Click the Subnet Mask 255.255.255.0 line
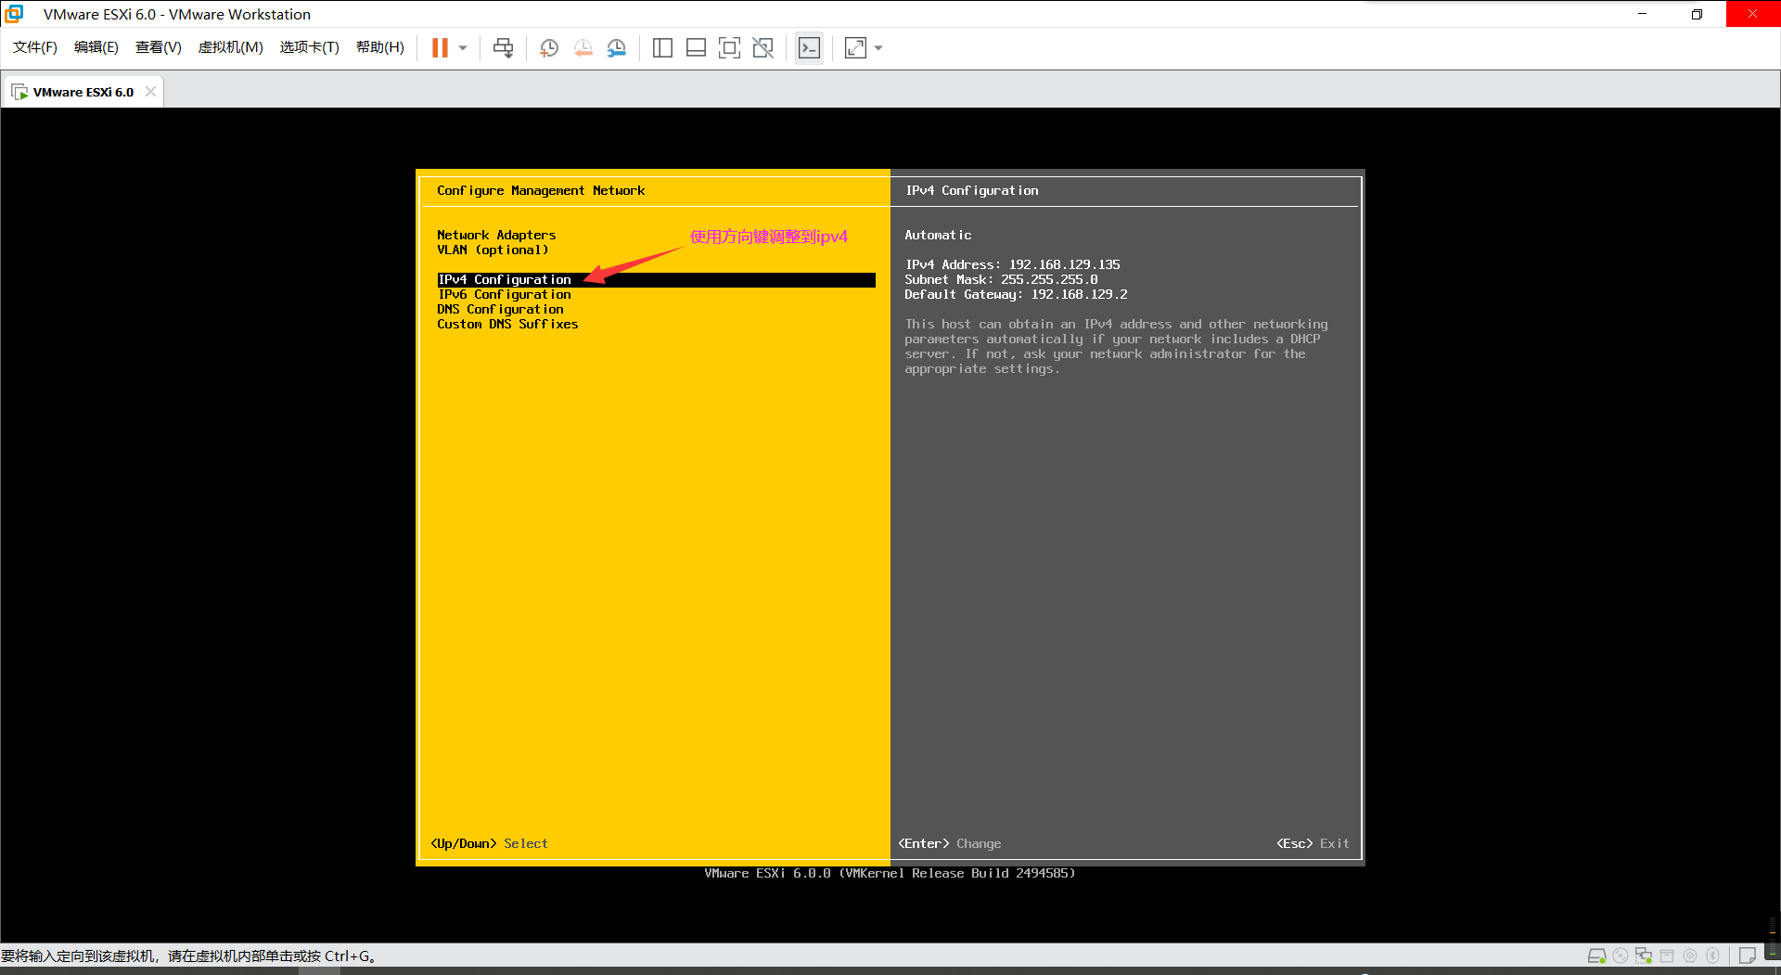This screenshot has height=975, width=1781. [1001, 280]
